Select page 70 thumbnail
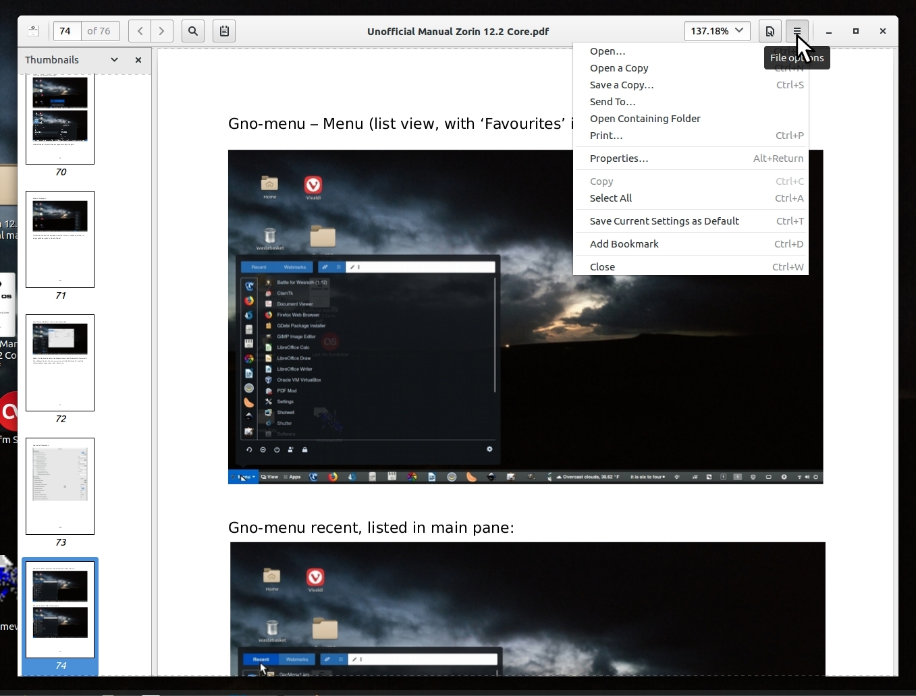Viewport: 916px width, 696px height. 60,119
